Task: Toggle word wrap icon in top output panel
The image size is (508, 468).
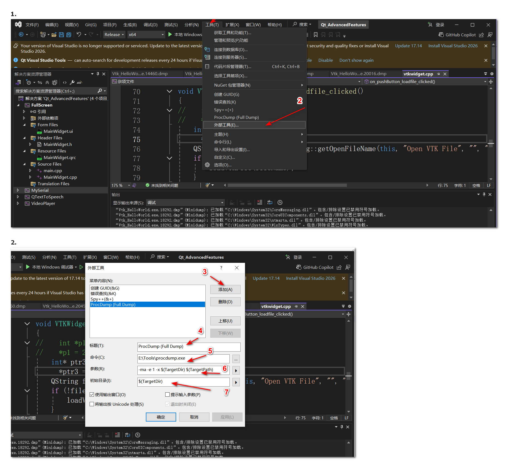Action: point(270,202)
